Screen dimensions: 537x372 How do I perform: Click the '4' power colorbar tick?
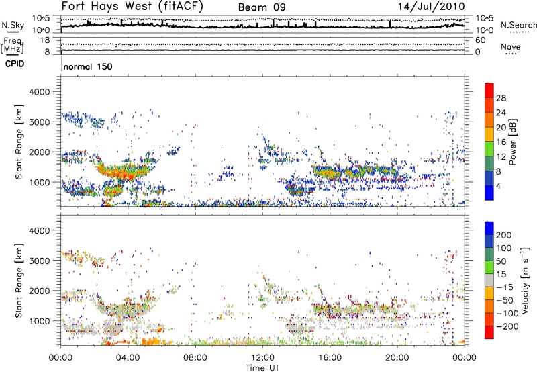point(499,186)
